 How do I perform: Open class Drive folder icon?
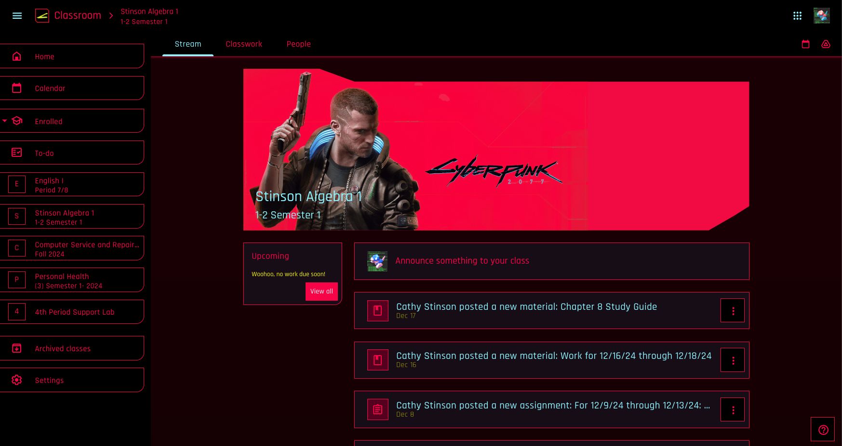click(826, 44)
